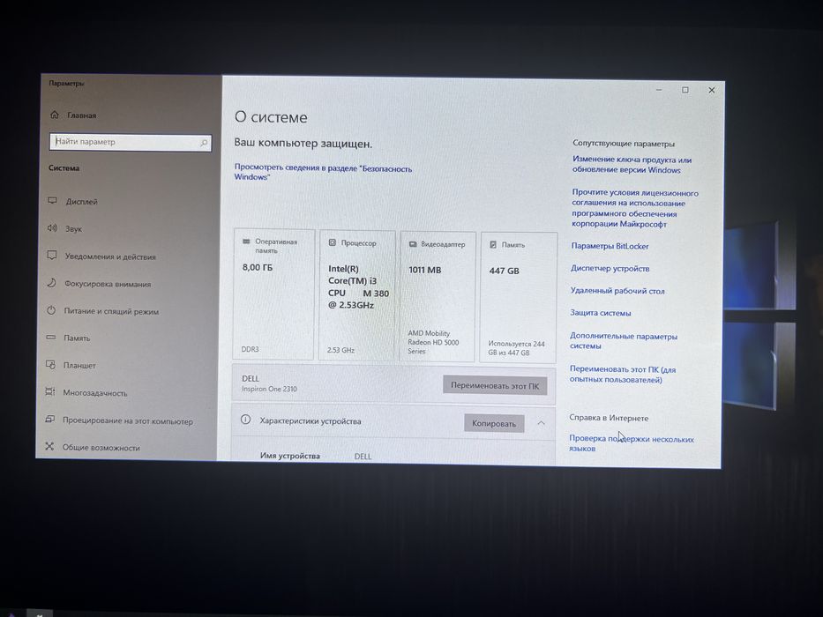
Task: Open Проецирование на этот компьютер
Action: point(126,420)
